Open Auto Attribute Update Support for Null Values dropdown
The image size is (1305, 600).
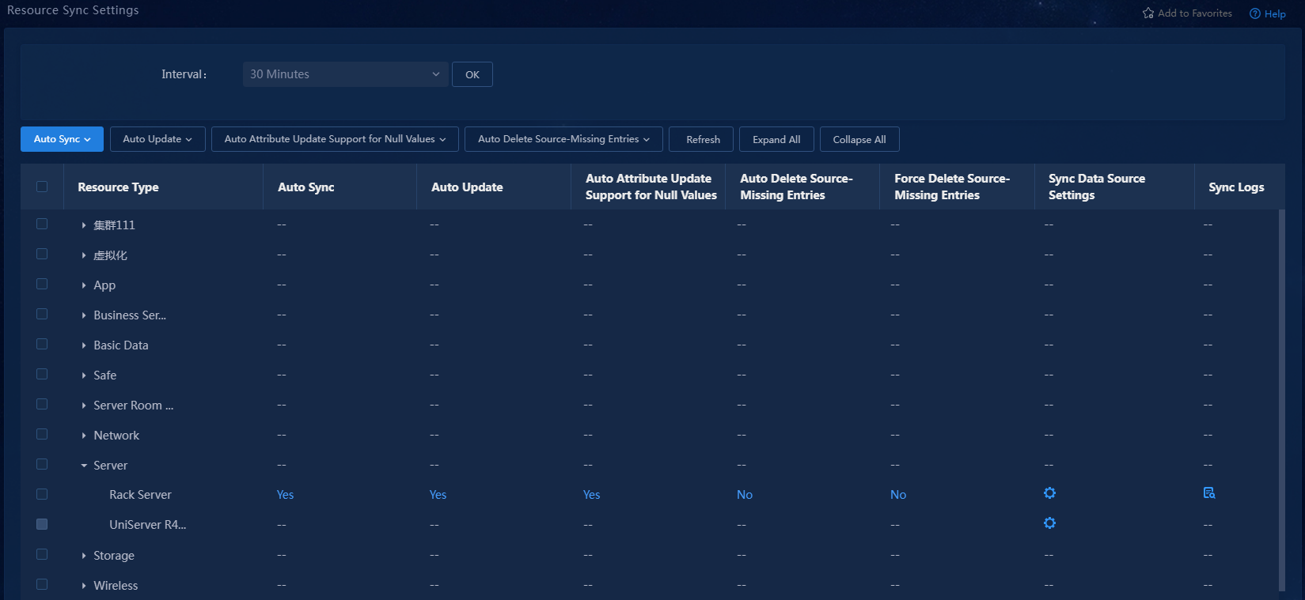pyautogui.click(x=335, y=139)
